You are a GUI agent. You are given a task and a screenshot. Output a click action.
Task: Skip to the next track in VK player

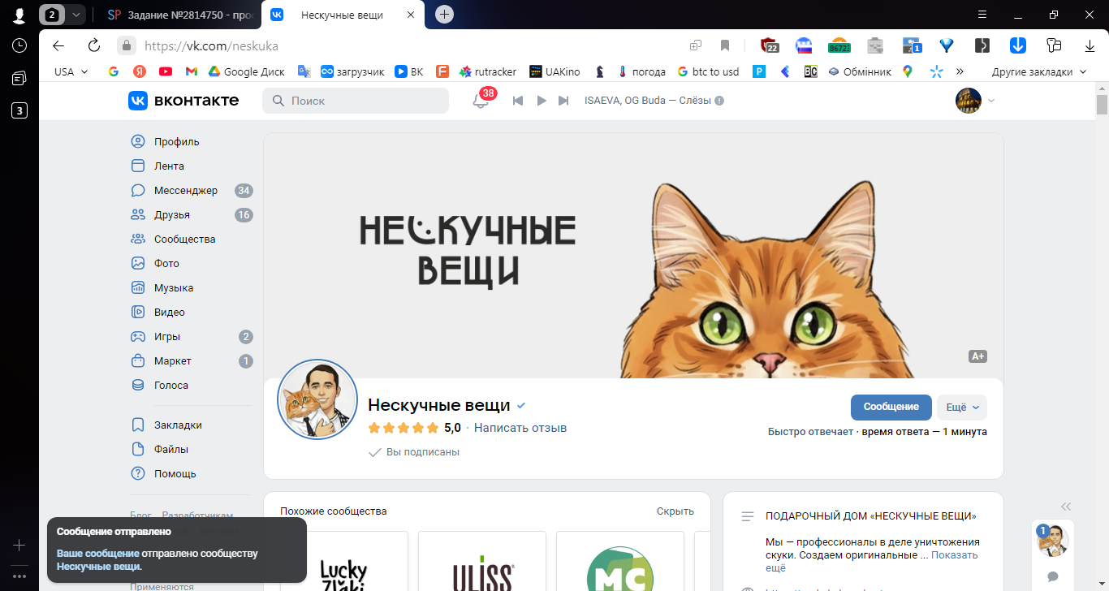[x=563, y=101]
